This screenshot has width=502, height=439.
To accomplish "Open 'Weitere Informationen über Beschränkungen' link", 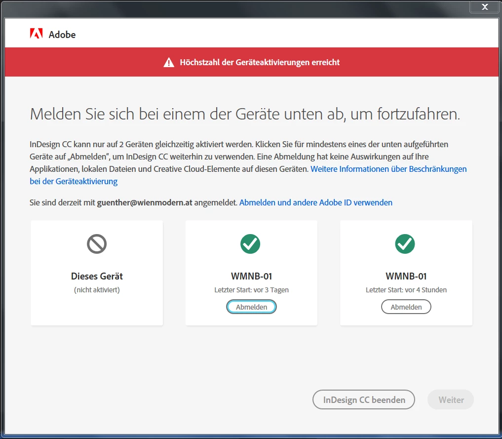I will [x=388, y=169].
